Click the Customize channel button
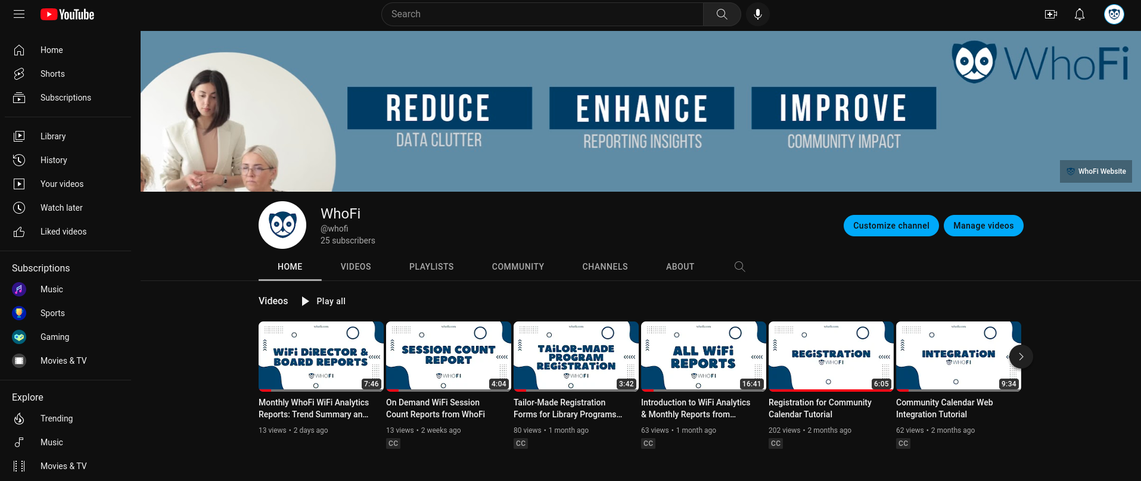 pos(891,226)
